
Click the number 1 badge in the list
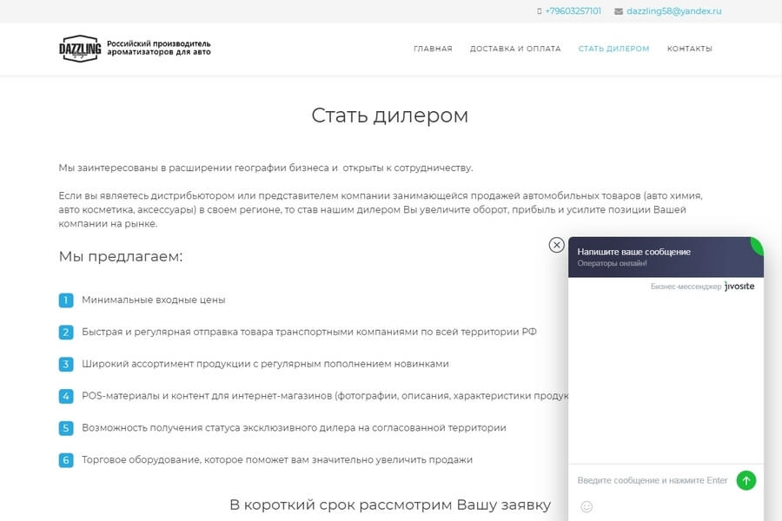coord(66,300)
